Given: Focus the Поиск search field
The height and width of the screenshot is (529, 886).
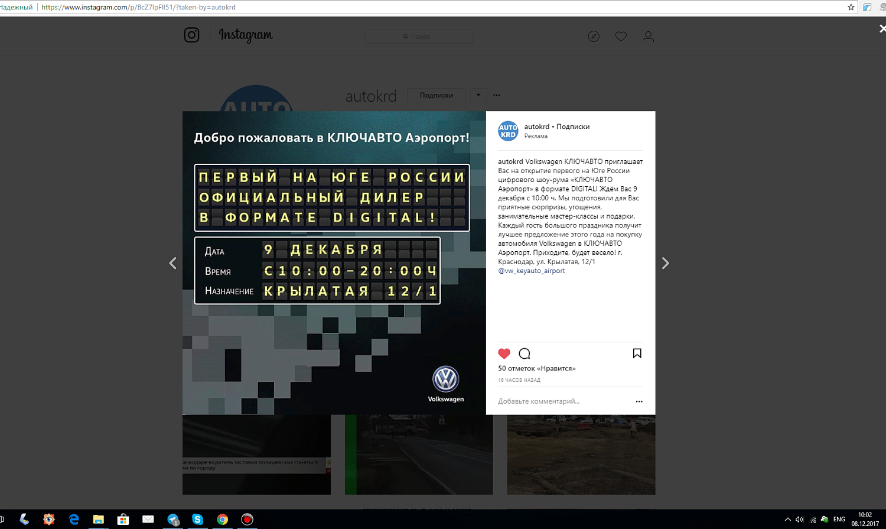Looking at the screenshot, I should (x=419, y=36).
